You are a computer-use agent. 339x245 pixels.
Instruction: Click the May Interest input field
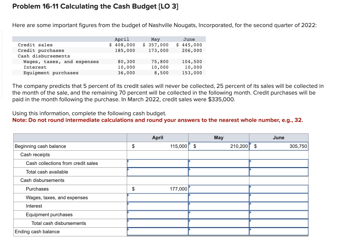click(x=219, y=206)
